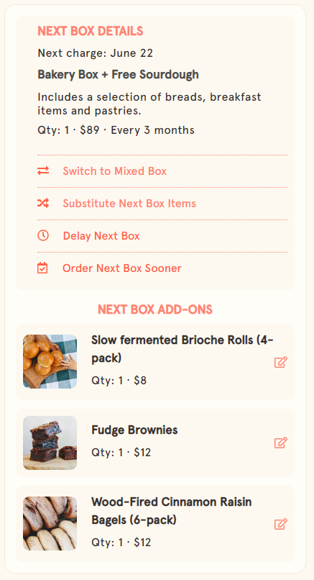Click the swap arrows icon beside Switch to Mixed Box
Screen dimensions: 314x580
pyautogui.click(x=43, y=171)
